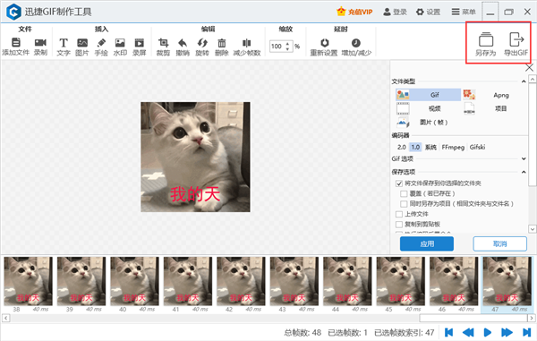Add a watermark with the 水印 icon
Image resolution: width=537 pixels, height=341 pixels.
[x=120, y=43]
